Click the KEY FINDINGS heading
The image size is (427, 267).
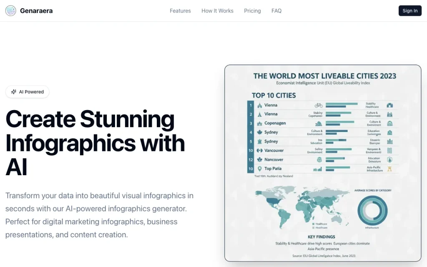coord(322,237)
